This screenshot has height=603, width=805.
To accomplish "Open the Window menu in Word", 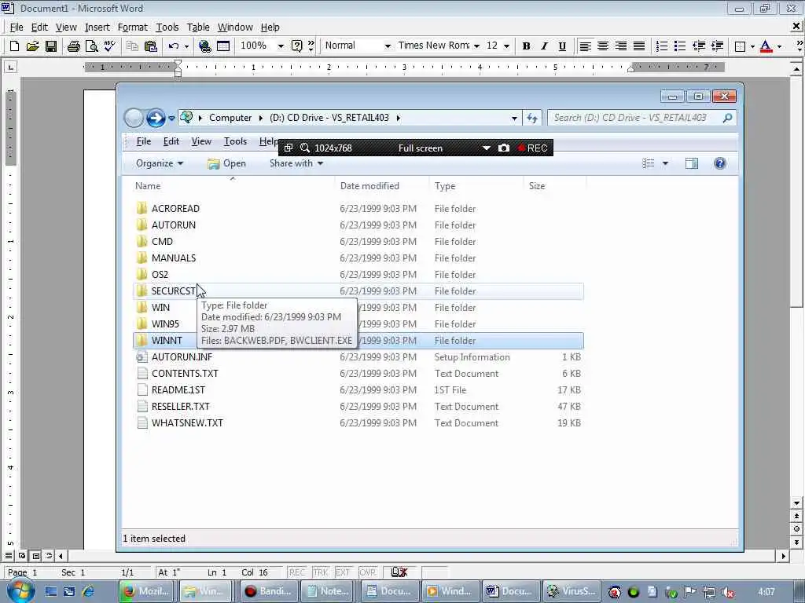I will [235, 27].
